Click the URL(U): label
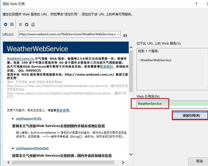Screen dimensions: 208x166 [x=8, y=34]
